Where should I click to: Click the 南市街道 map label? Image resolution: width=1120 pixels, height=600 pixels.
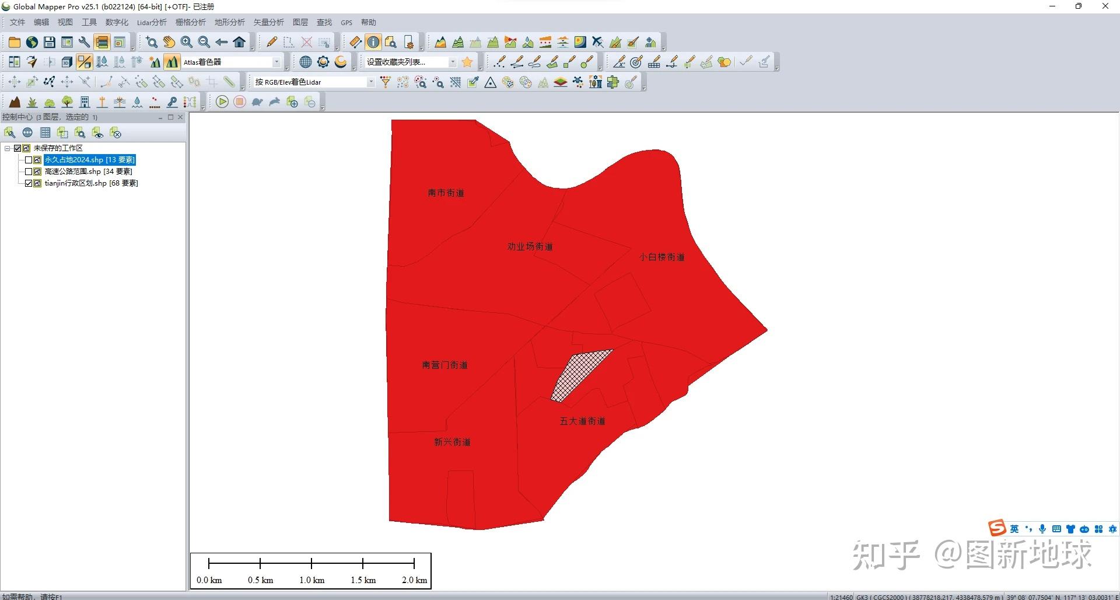click(446, 193)
